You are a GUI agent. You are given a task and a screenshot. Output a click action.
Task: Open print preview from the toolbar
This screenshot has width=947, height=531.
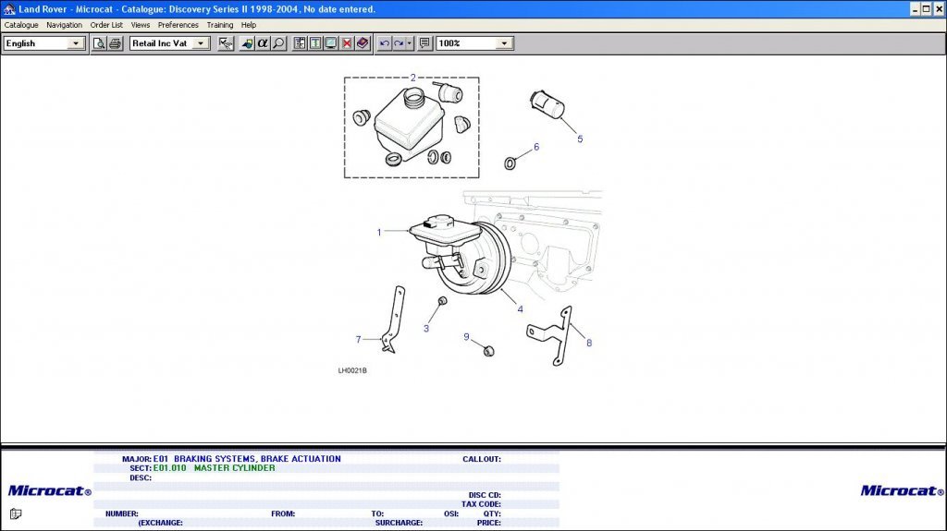98,43
